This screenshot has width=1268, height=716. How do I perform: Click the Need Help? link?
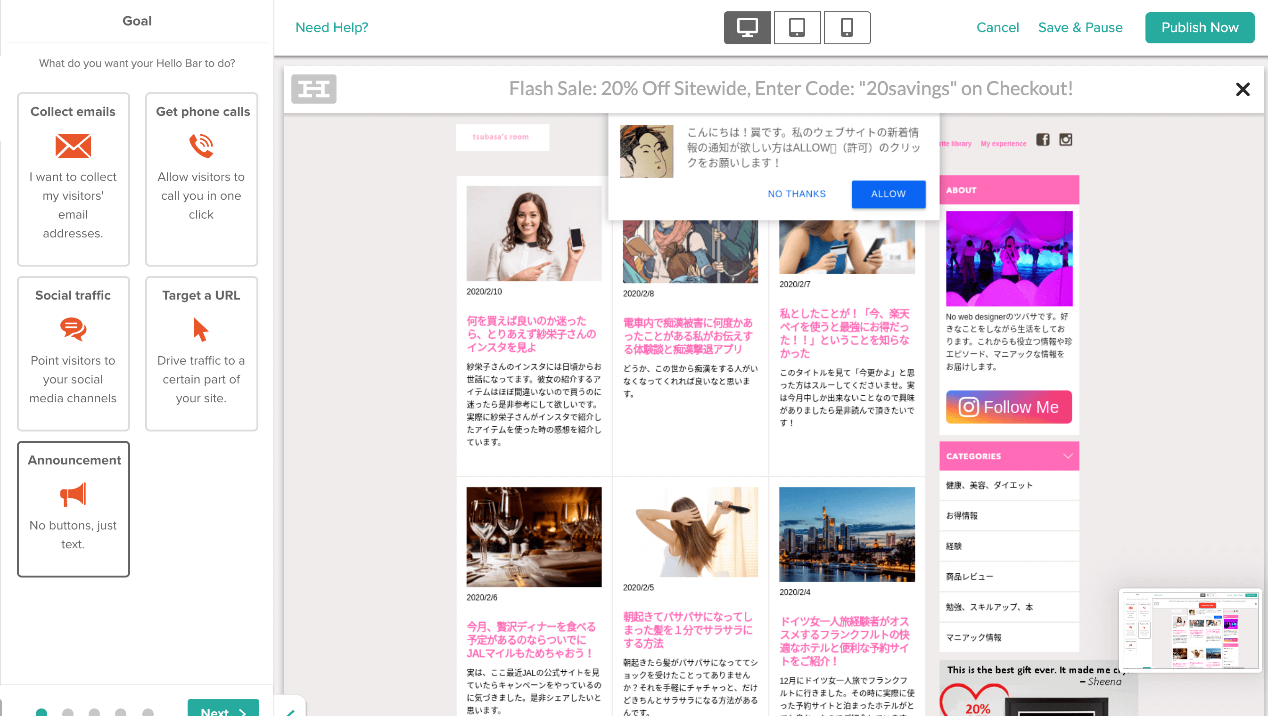coord(331,27)
